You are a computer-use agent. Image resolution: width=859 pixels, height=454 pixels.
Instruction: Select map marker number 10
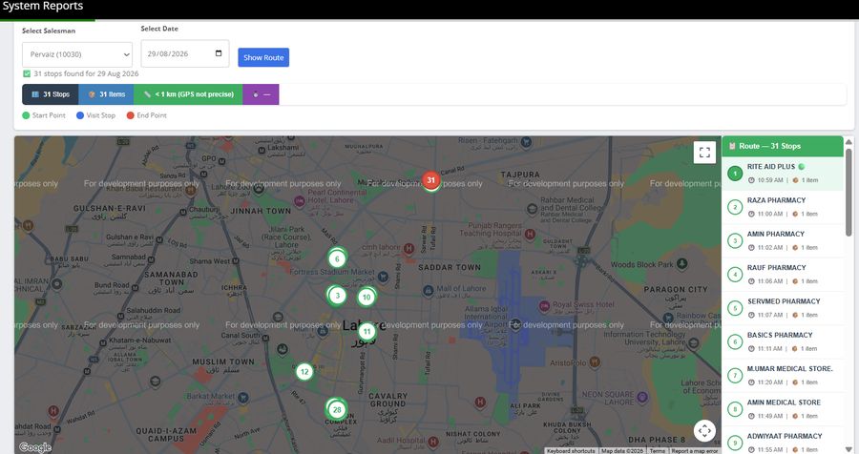tap(367, 298)
